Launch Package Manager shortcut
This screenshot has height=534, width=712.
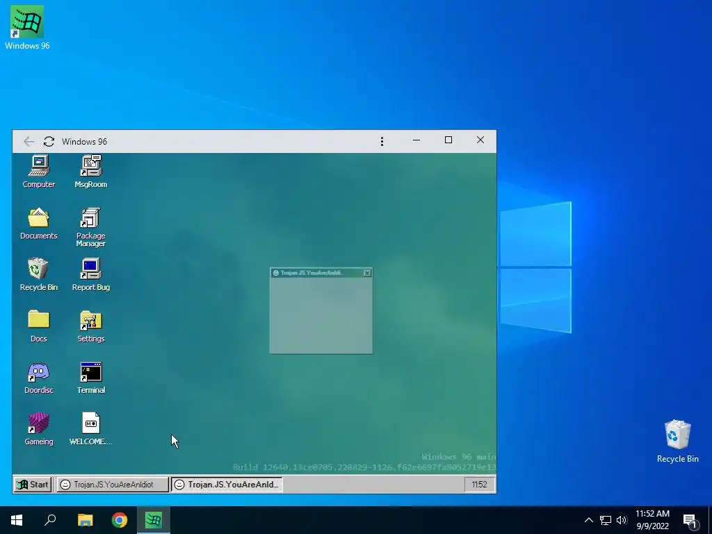coord(91,227)
